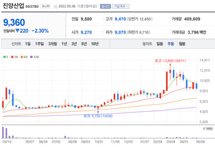Click the 2,926 price axis label
The height and width of the screenshot is (147, 215).
click(x=204, y=122)
